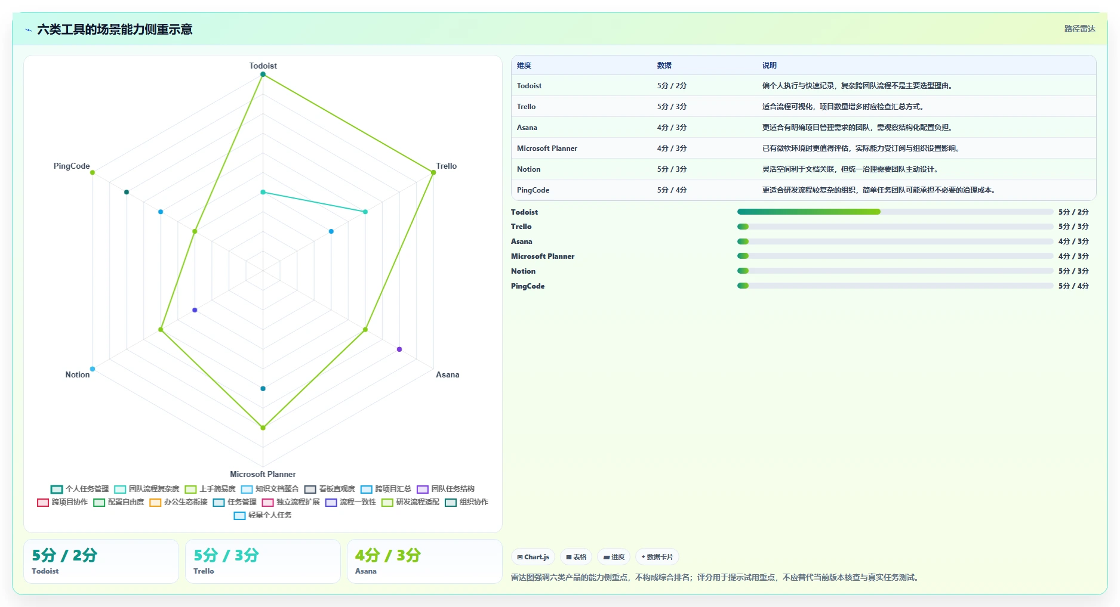Click the Chart.js tag chip
The image size is (1120, 607).
coord(533,557)
